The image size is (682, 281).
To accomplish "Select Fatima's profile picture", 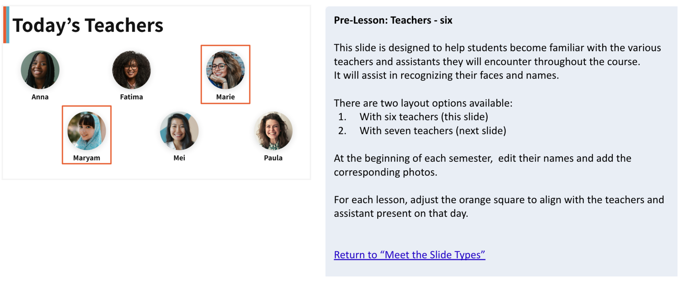I will (x=131, y=70).
